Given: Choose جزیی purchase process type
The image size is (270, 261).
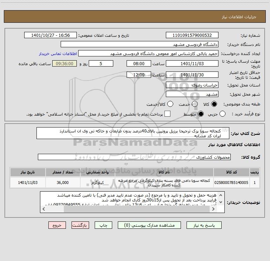Looking at the screenshot, I should [x=222, y=114].
